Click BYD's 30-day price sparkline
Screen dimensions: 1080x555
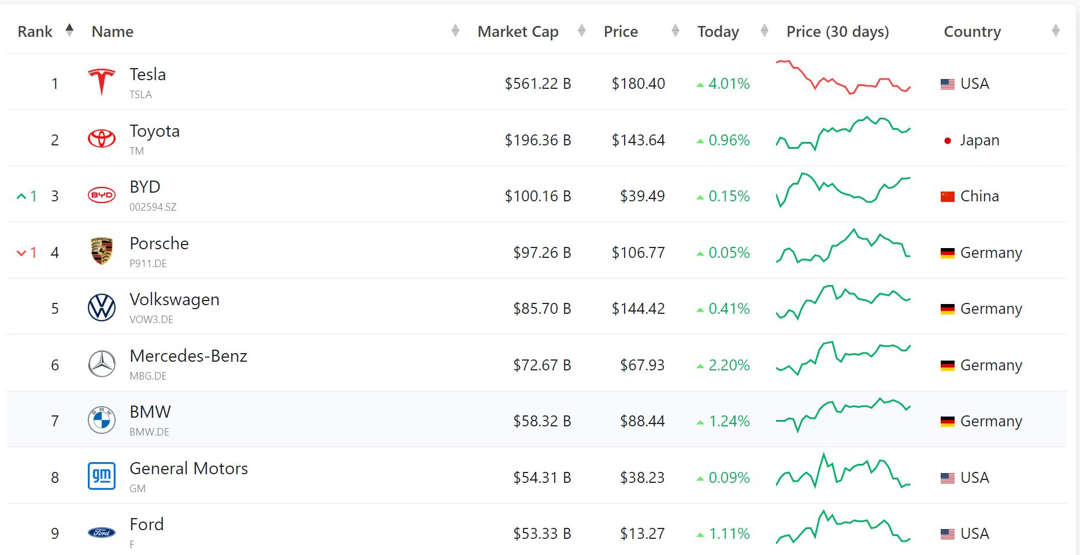click(x=843, y=189)
